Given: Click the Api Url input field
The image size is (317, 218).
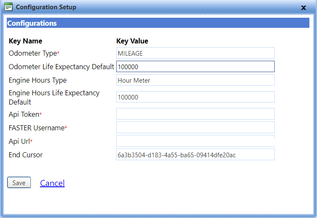Looking at the screenshot, I should tap(195, 141).
